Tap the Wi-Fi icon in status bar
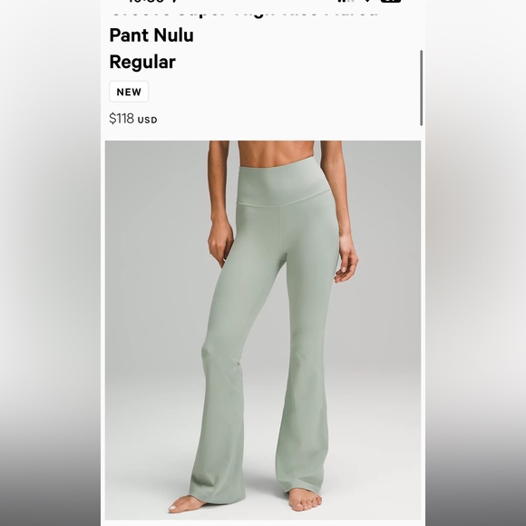The image size is (526, 526). [x=367, y=1]
